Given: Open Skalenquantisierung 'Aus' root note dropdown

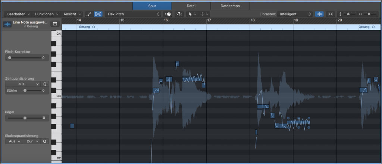Looking at the screenshot, I should pyautogui.click(x=14, y=141).
